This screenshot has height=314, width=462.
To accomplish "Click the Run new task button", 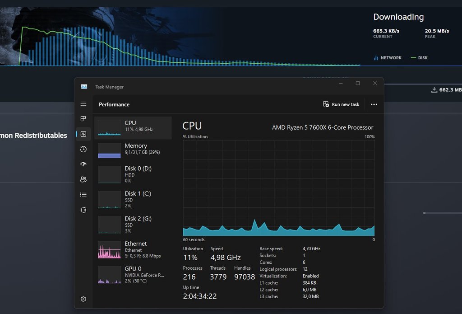I will click(341, 104).
